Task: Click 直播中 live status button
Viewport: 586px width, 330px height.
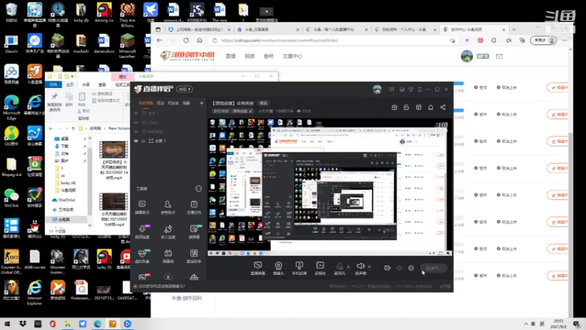Action: tap(434, 268)
